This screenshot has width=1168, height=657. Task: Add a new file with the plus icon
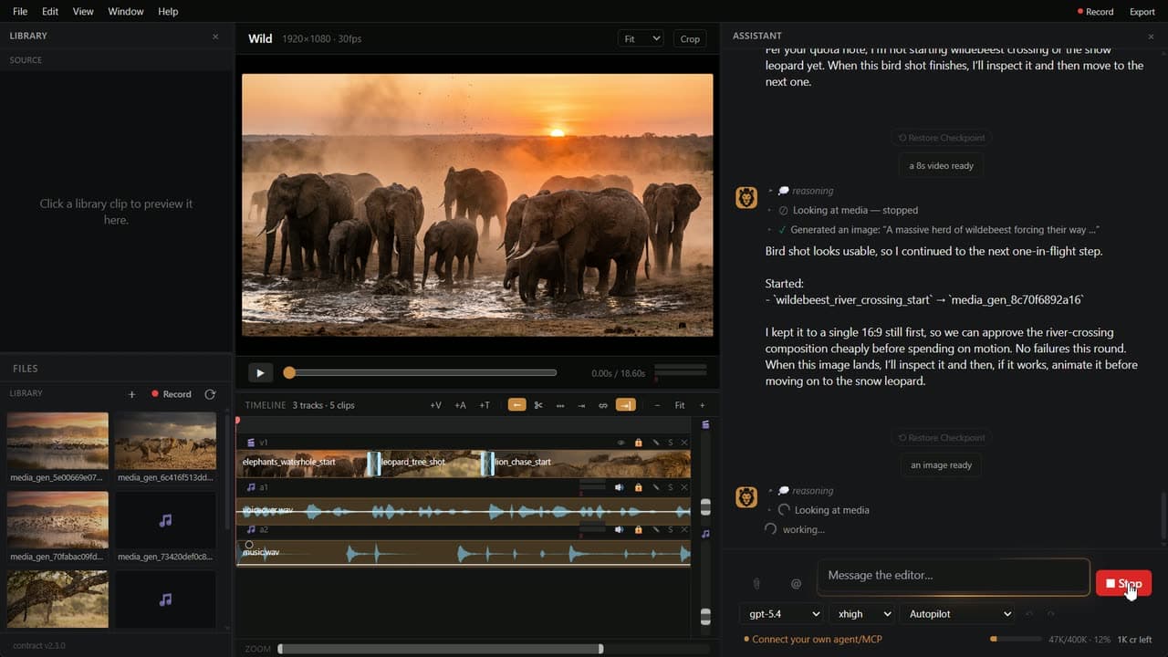coord(131,394)
